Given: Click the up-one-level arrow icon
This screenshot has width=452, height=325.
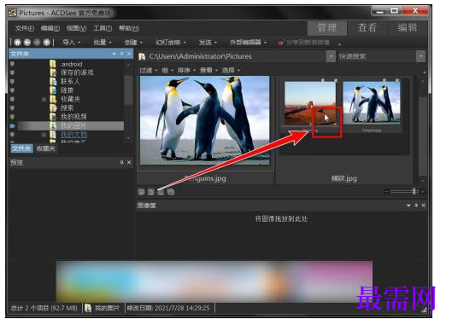Looking at the screenshot, I should 46,43.
